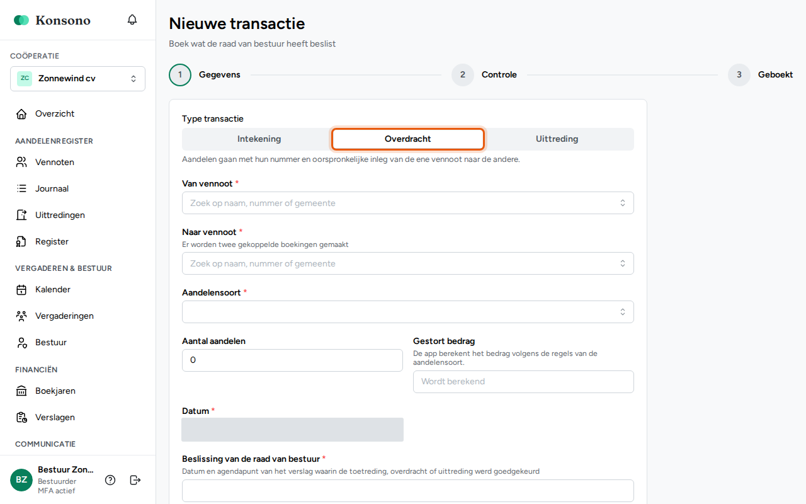Screen dimensions: 806x504
Task: Select the Journaal list icon
Action: click(21, 188)
